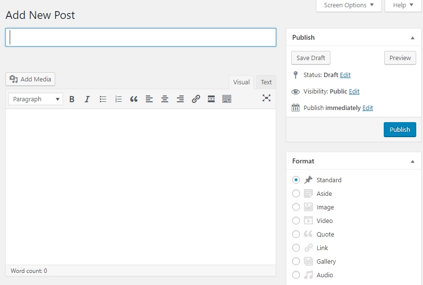Insert a hyperlink

[x=196, y=99]
